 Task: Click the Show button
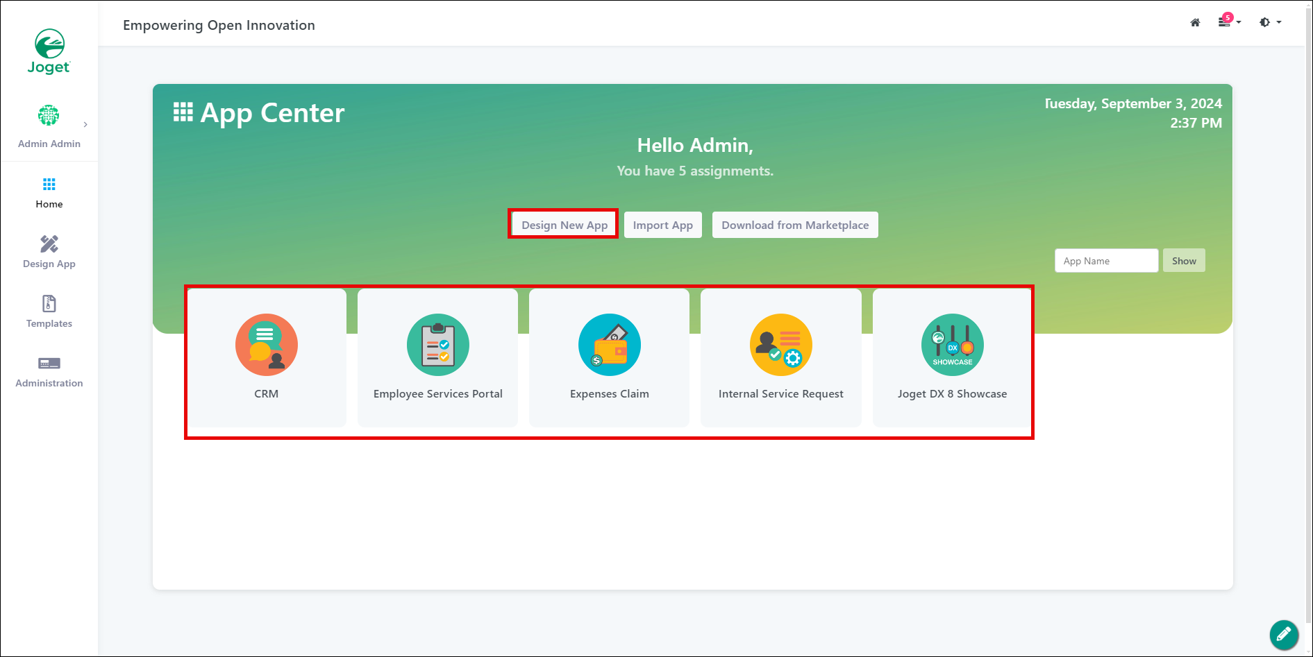click(x=1184, y=261)
